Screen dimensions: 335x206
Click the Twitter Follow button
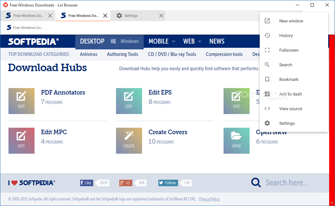pos(168,183)
